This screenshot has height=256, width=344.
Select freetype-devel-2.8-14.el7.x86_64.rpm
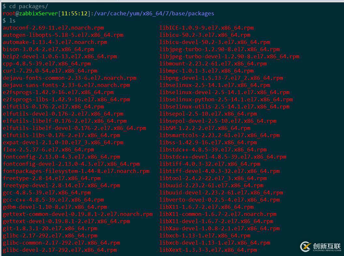[x=62, y=186]
